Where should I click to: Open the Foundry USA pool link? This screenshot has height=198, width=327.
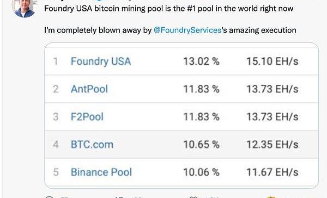(101, 61)
